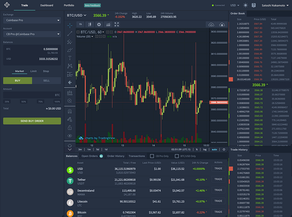
Task: Click the BTC Amount input field
Action: 32,95
